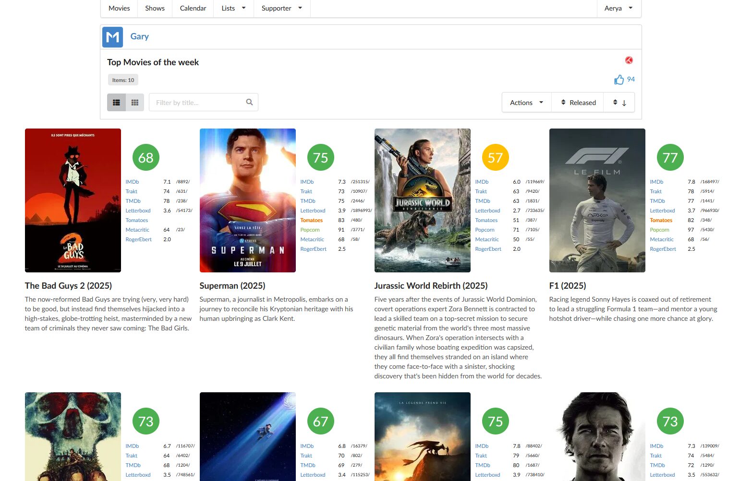Go to Movies tab
The image size is (740, 481).
(x=119, y=8)
